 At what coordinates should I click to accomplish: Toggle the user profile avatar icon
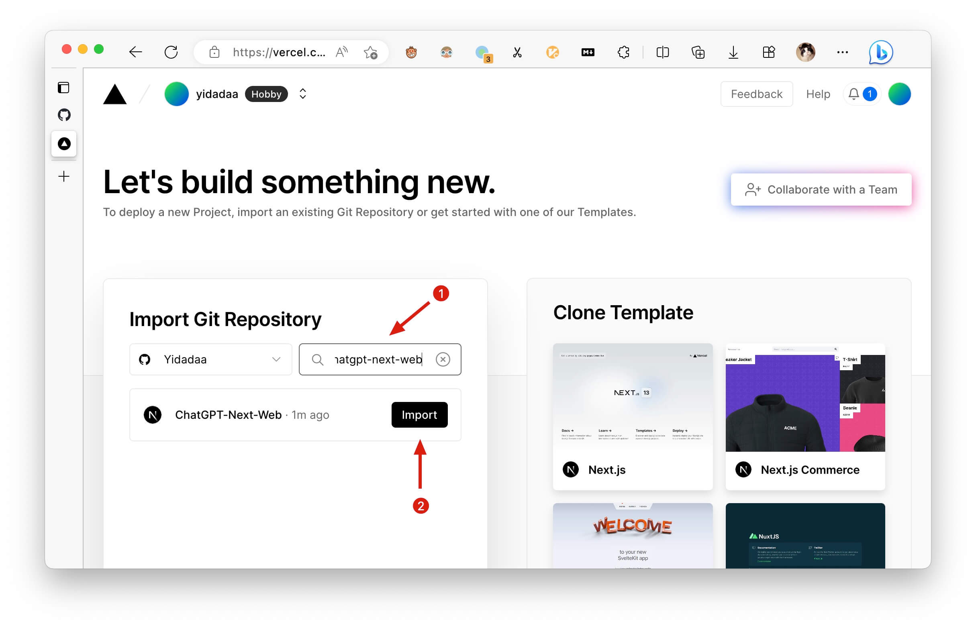899,94
